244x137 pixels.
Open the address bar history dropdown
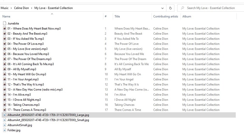click(x=162, y=8)
